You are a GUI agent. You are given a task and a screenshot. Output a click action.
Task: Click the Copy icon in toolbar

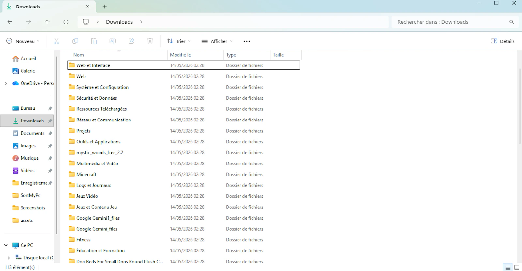coord(75,41)
